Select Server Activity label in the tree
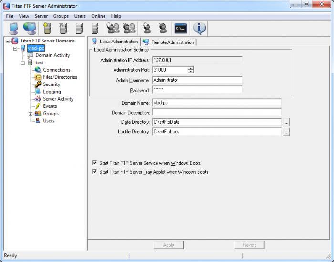This screenshot has width=334, height=262. [58, 99]
